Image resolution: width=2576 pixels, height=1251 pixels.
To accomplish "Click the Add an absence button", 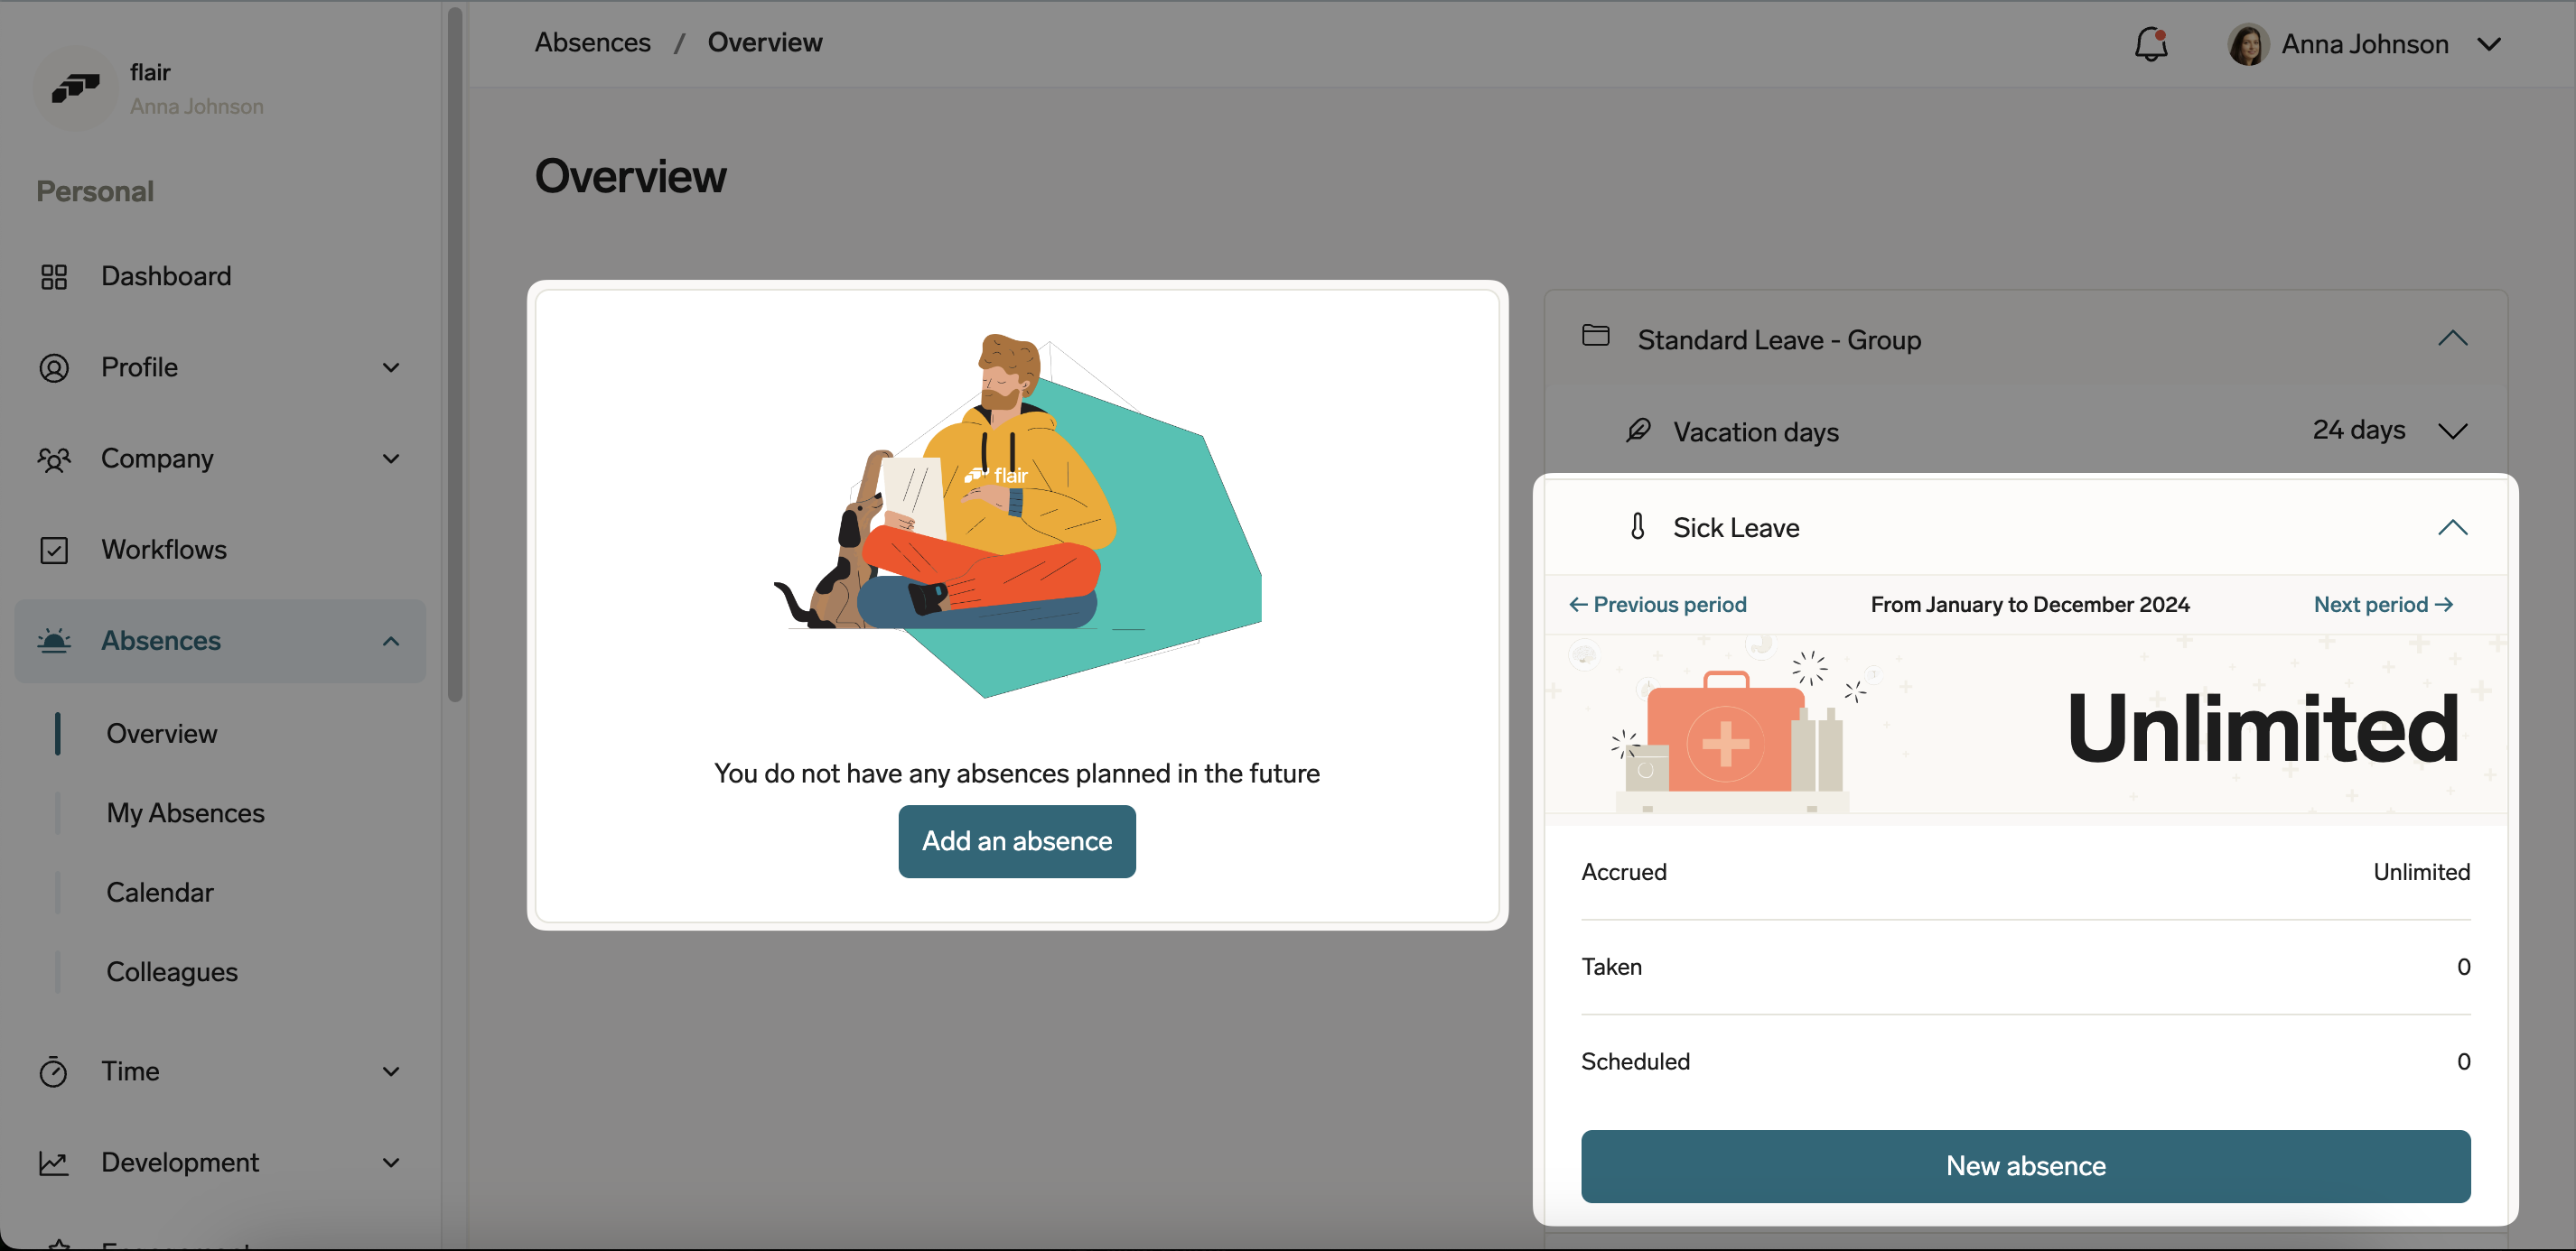I will (x=1016, y=841).
